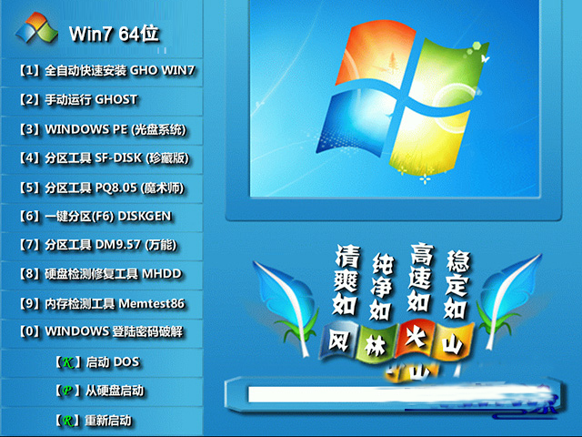Click the green 林 flag tile

[x=376, y=344]
